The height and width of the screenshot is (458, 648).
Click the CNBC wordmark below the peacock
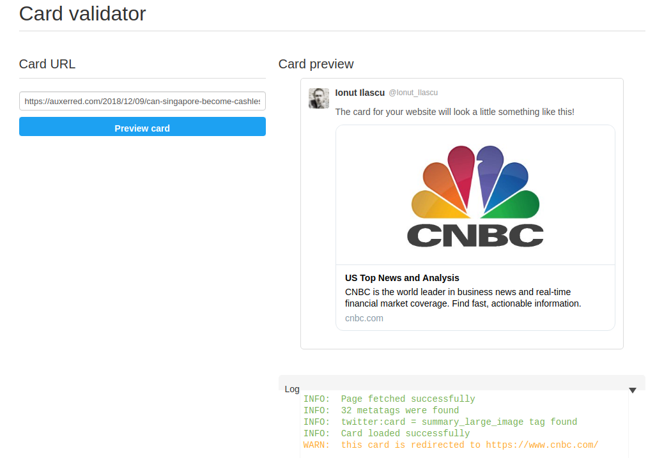tap(475, 235)
